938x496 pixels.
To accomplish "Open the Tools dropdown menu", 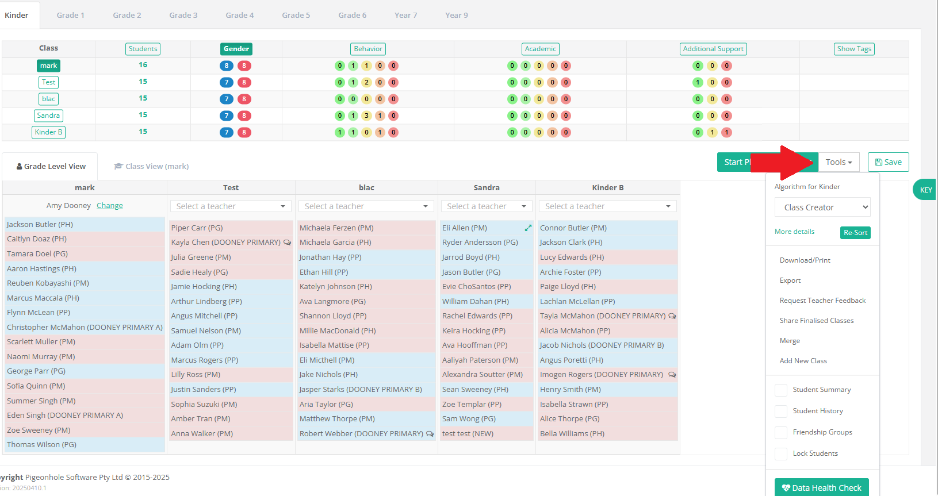I will (839, 162).
